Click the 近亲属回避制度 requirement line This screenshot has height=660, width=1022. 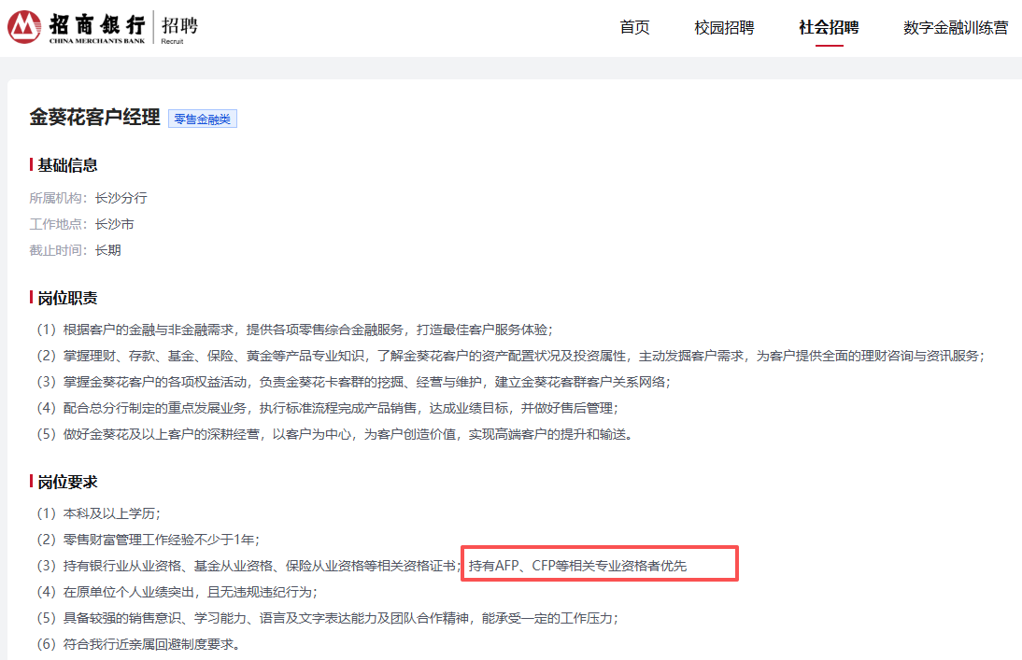pyautogui.click(x=137, y=644)
